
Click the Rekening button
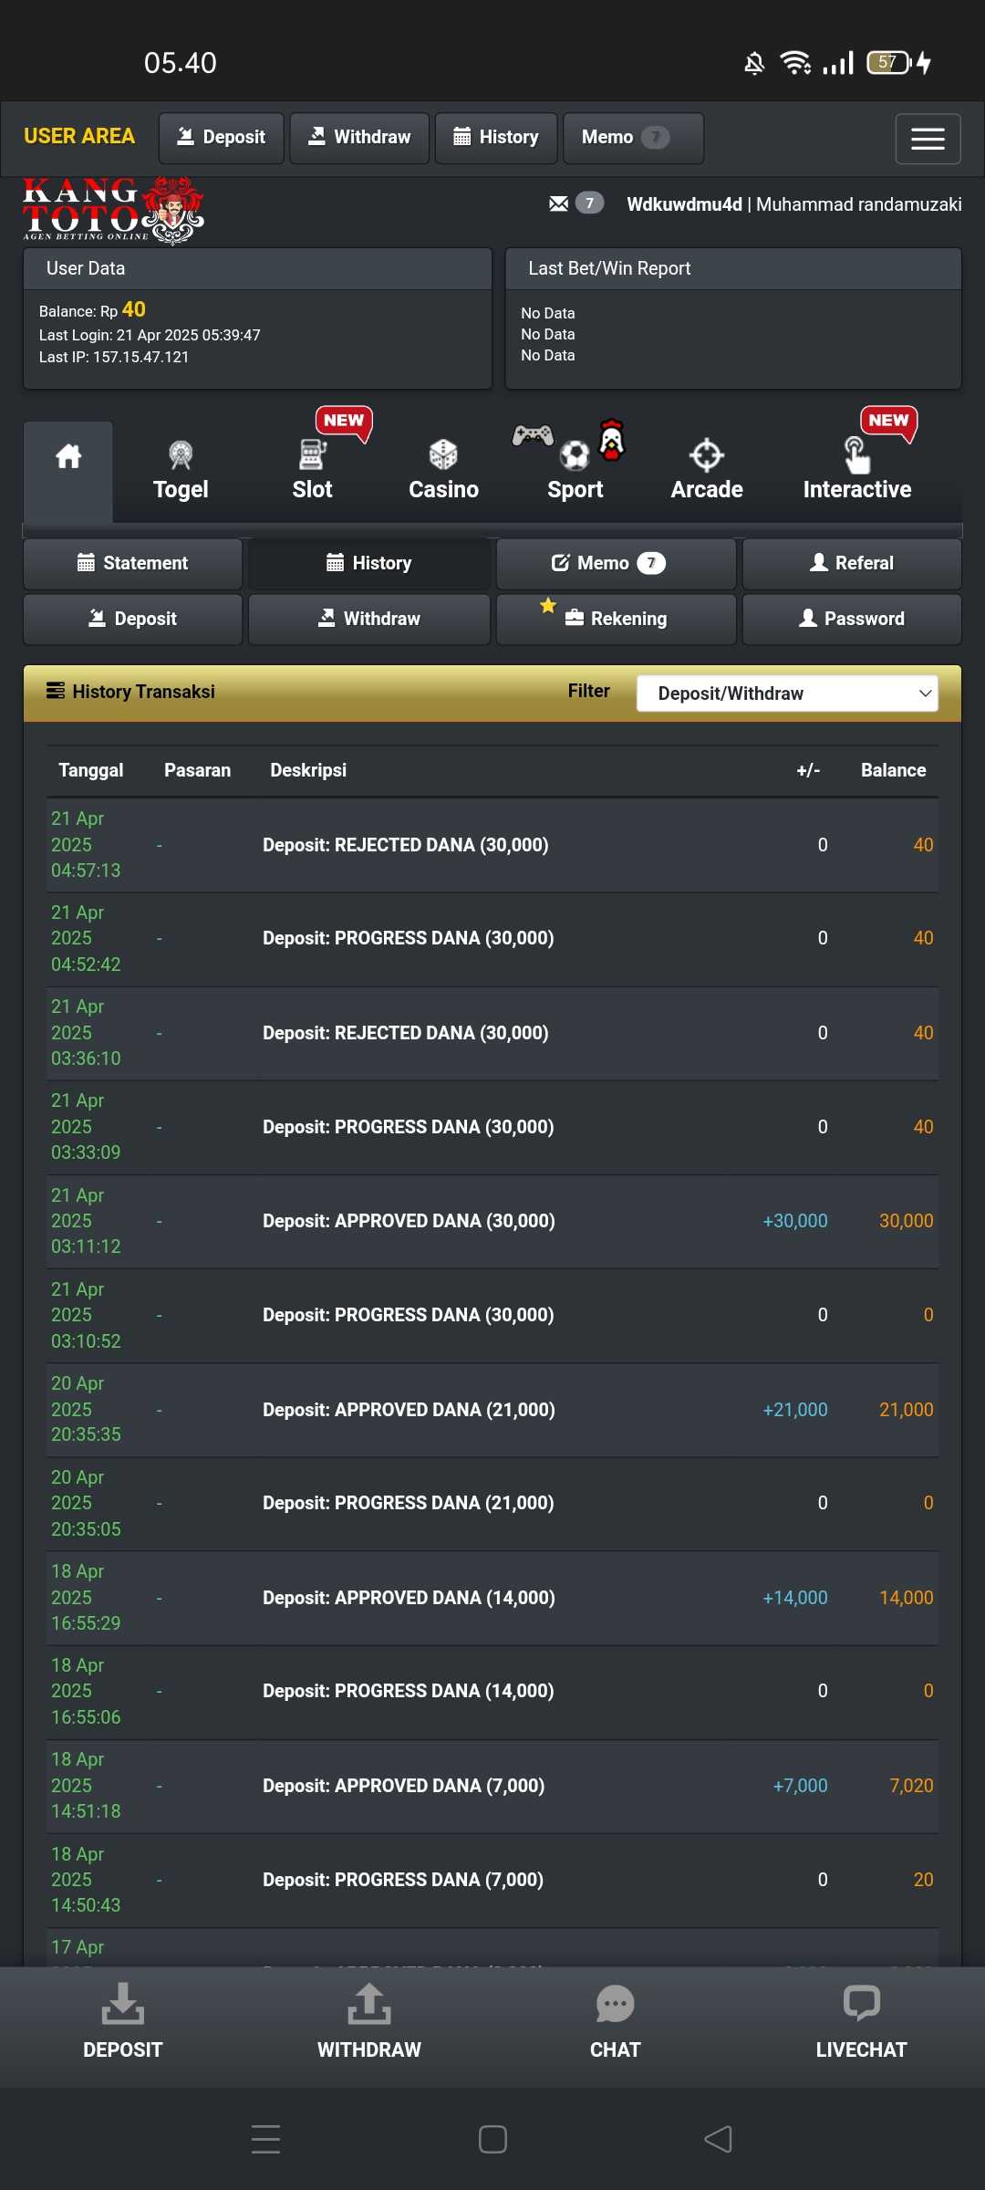617,619
